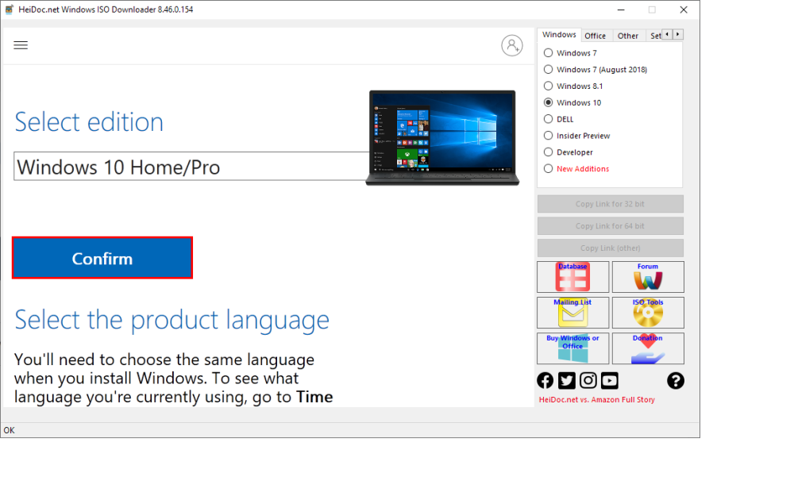Open the Forum icon button
Viewport: 794px width, 496px height.
(648, 277)
